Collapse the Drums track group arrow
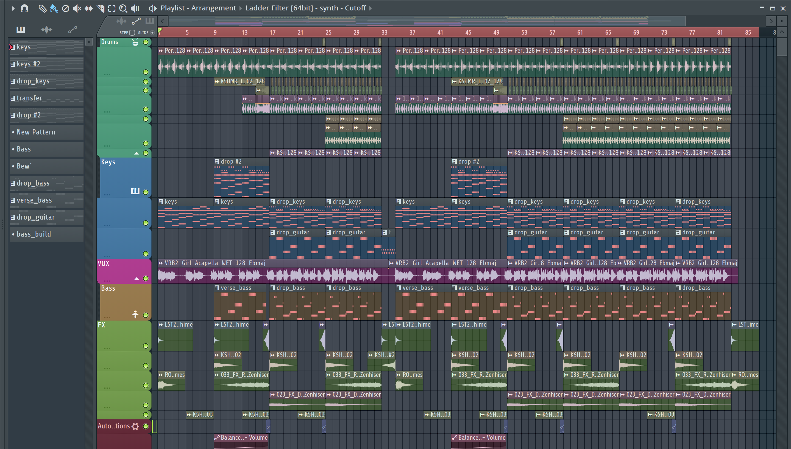 pyautogui.click(x=136, y=153)
